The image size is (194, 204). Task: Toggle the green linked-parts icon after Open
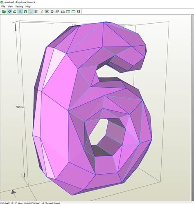9,11
